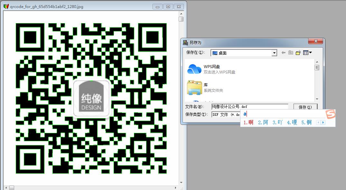Go to next IME candidate page arrow
346x190 pixels.
point(323,122)
